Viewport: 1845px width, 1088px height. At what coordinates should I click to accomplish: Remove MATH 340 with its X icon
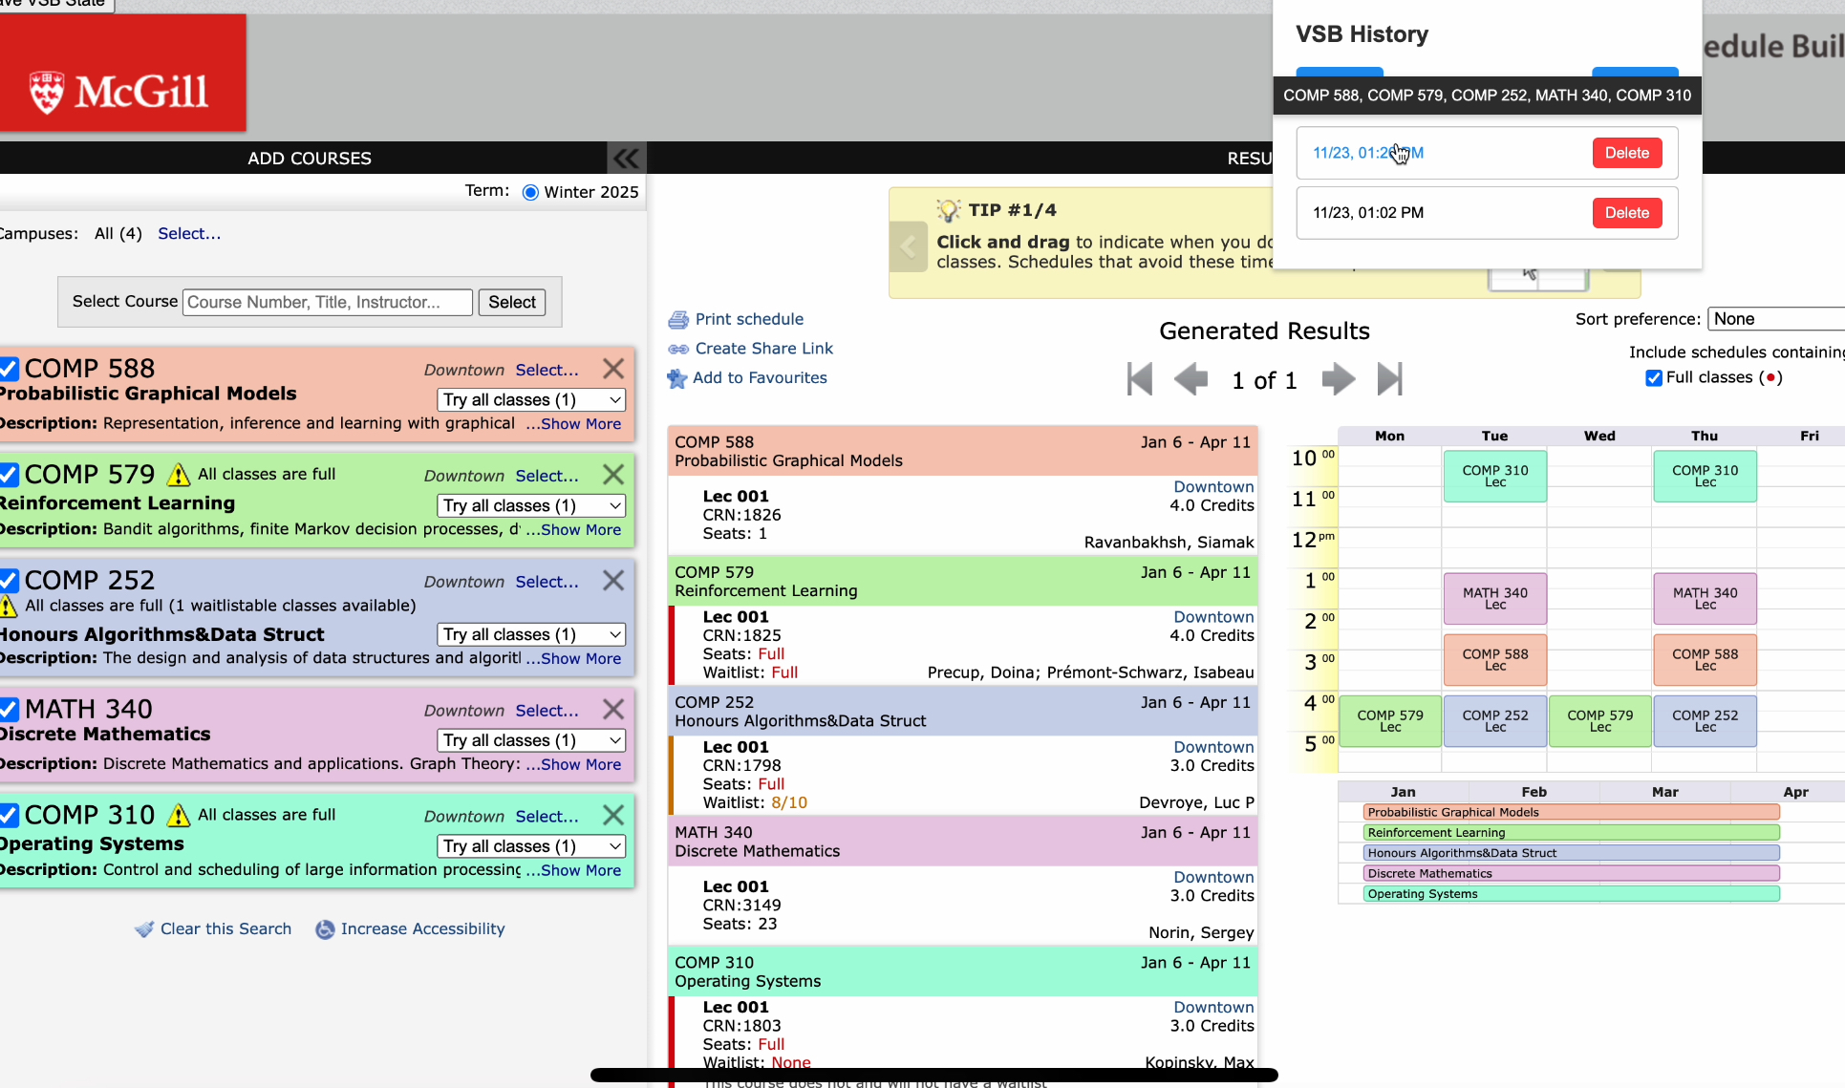tap(613, 709)
